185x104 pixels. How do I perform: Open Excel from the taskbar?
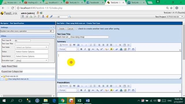click(79, 101)
